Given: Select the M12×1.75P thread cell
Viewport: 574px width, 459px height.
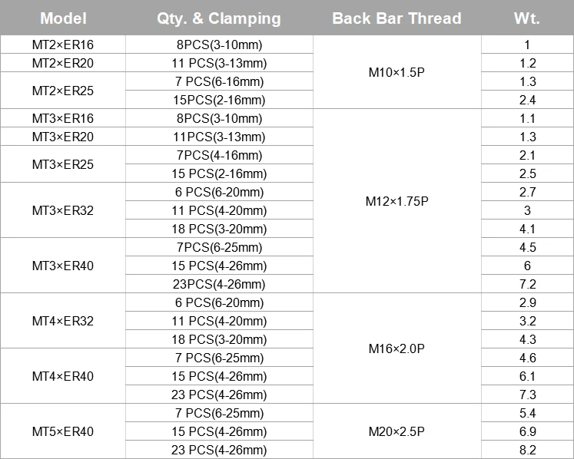Looking at the screenshot, I should click(x=396, y=201).
